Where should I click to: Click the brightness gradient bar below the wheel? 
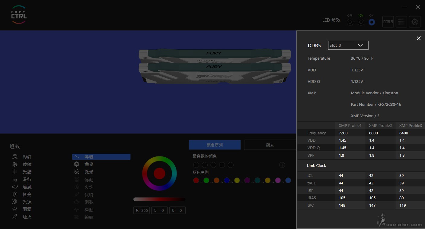(159, 199)
